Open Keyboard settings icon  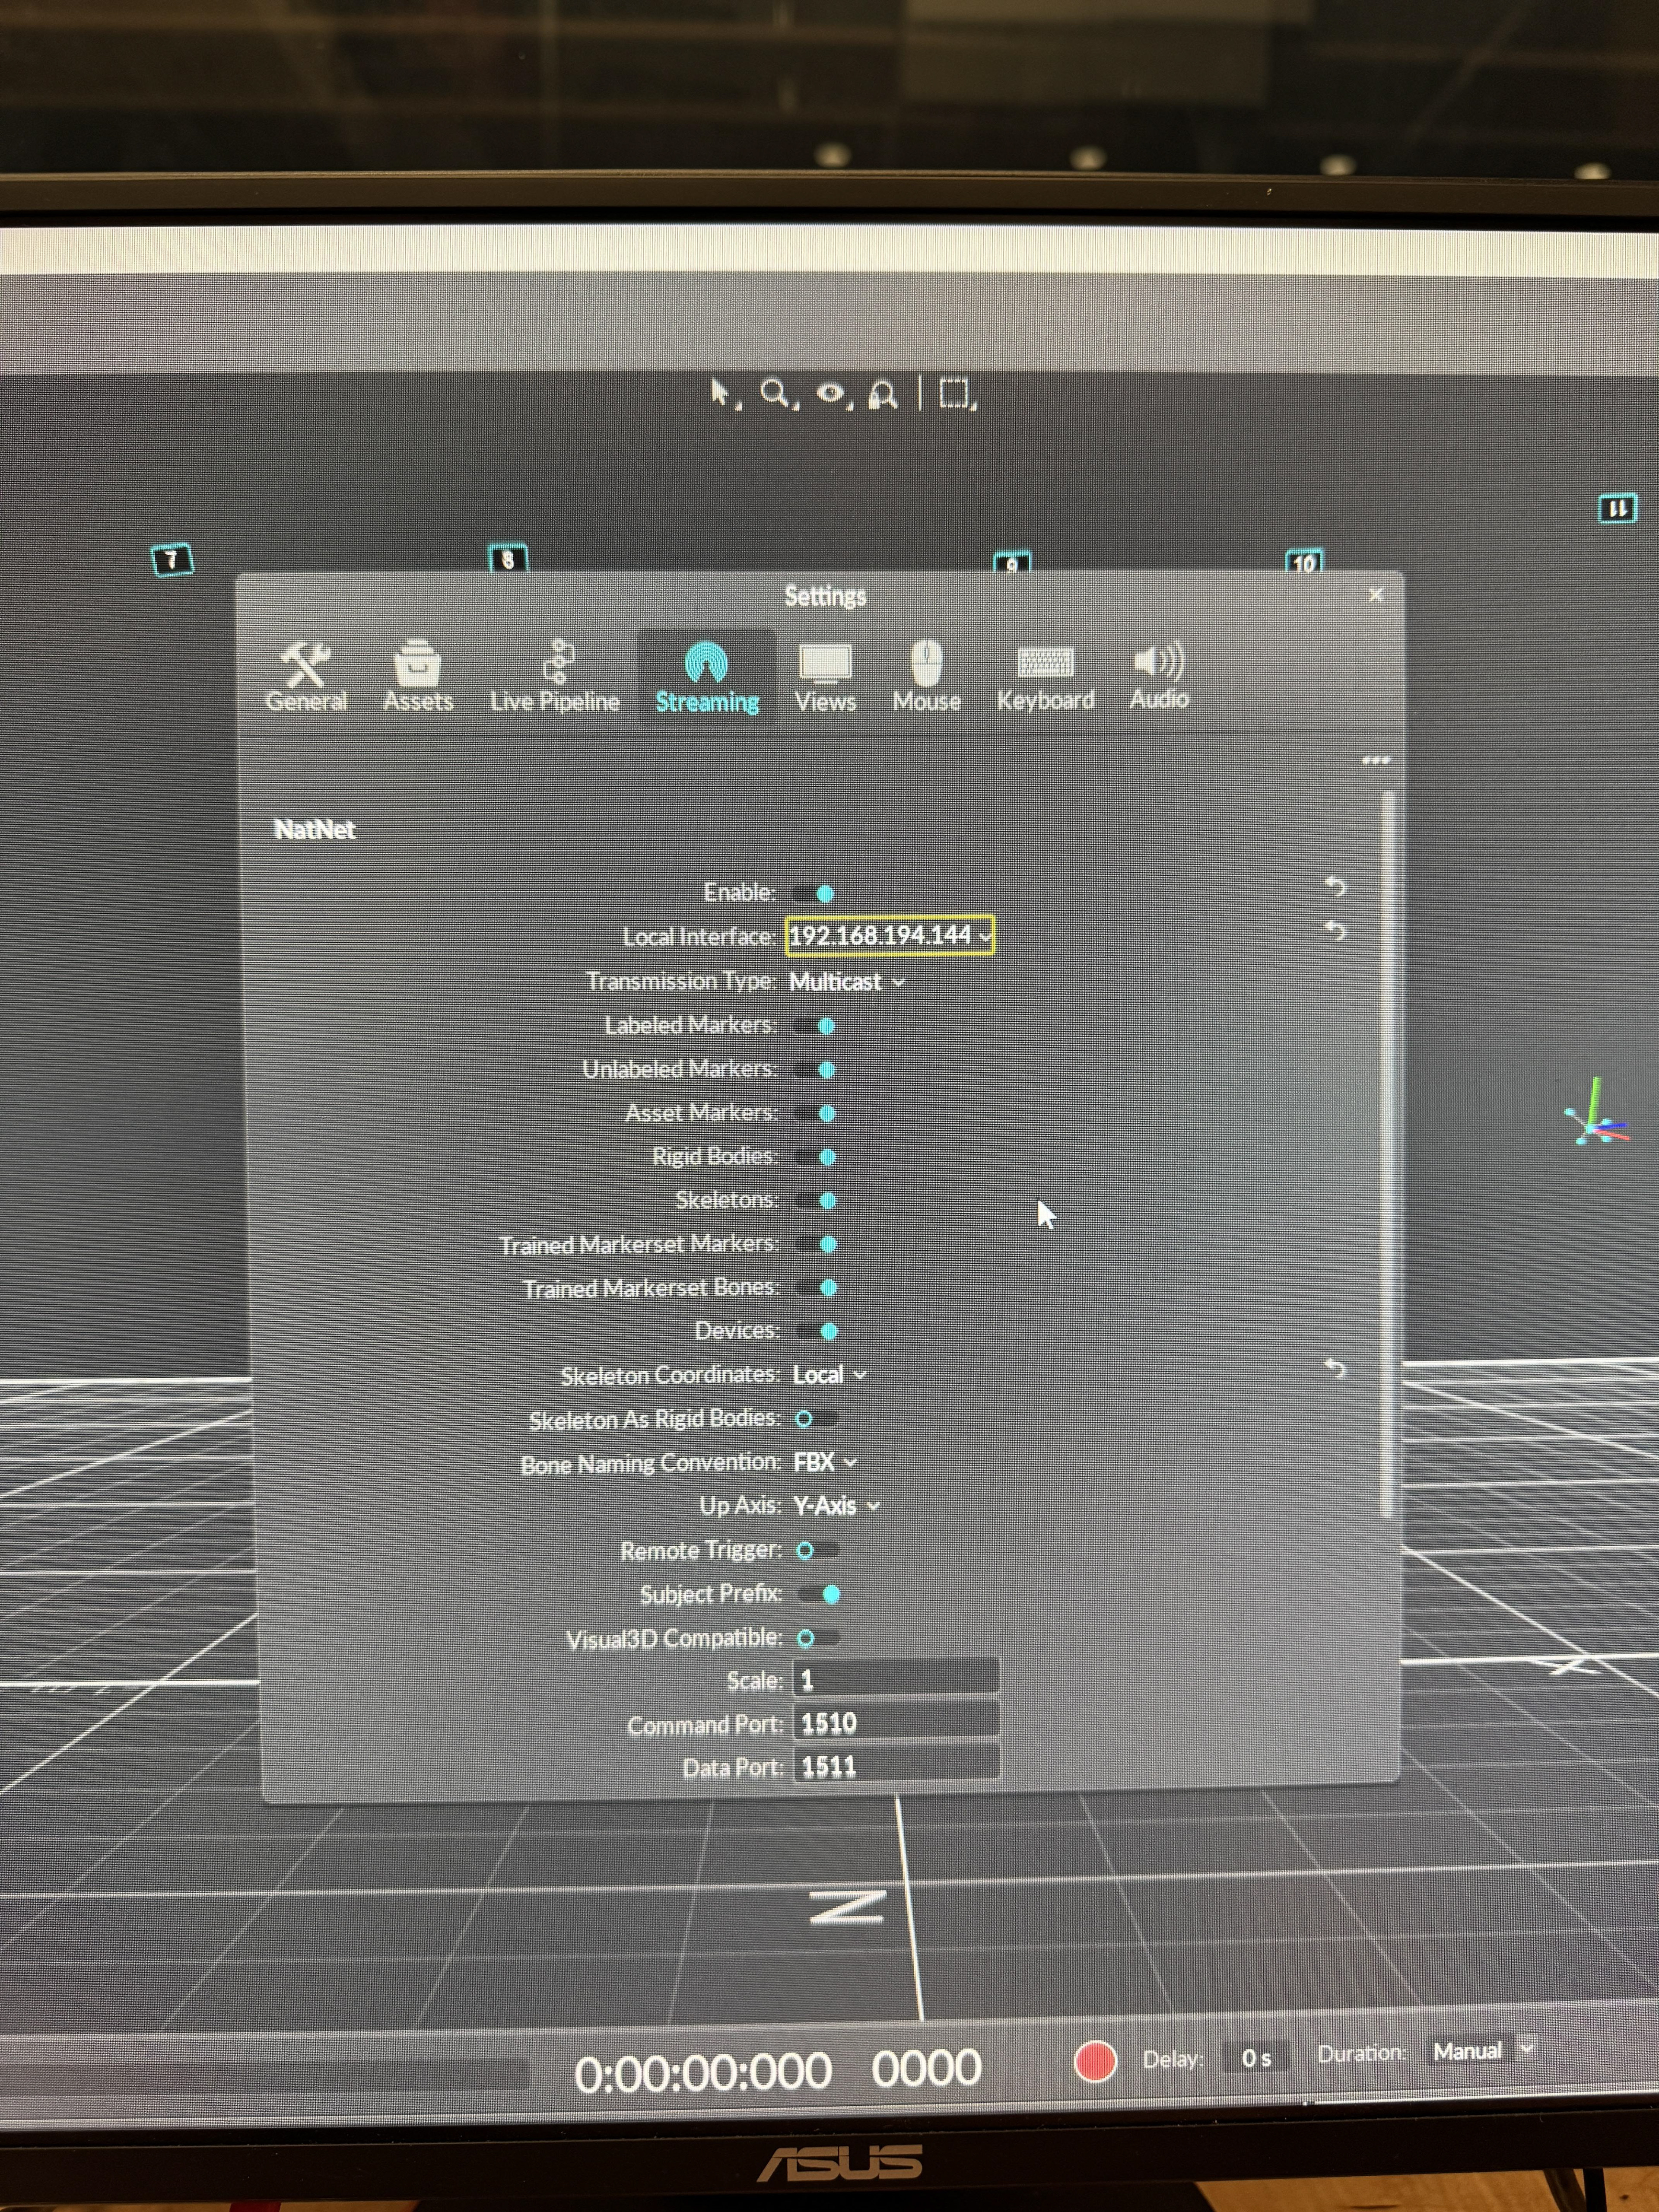click(x=1045, y=662)
